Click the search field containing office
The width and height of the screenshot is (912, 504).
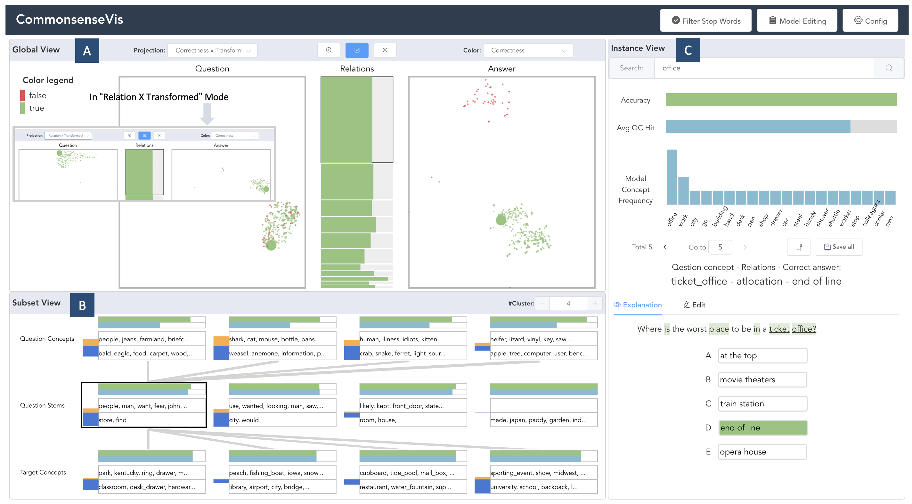point(764,68)
